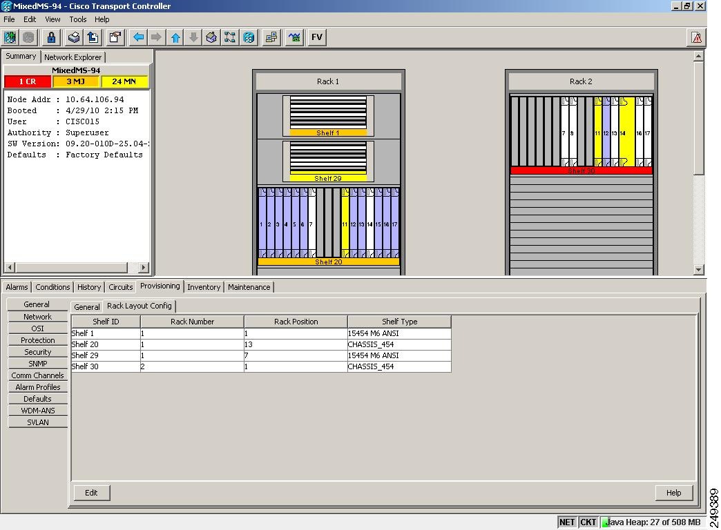Click the globe network scope icon

pos(249,37)
